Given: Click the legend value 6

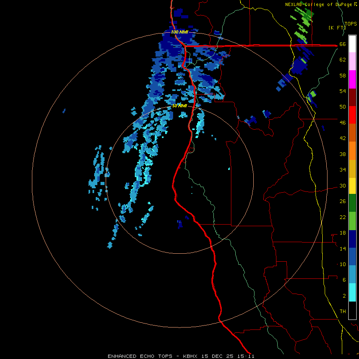Looking at the screenshot, I should (344, 280).
